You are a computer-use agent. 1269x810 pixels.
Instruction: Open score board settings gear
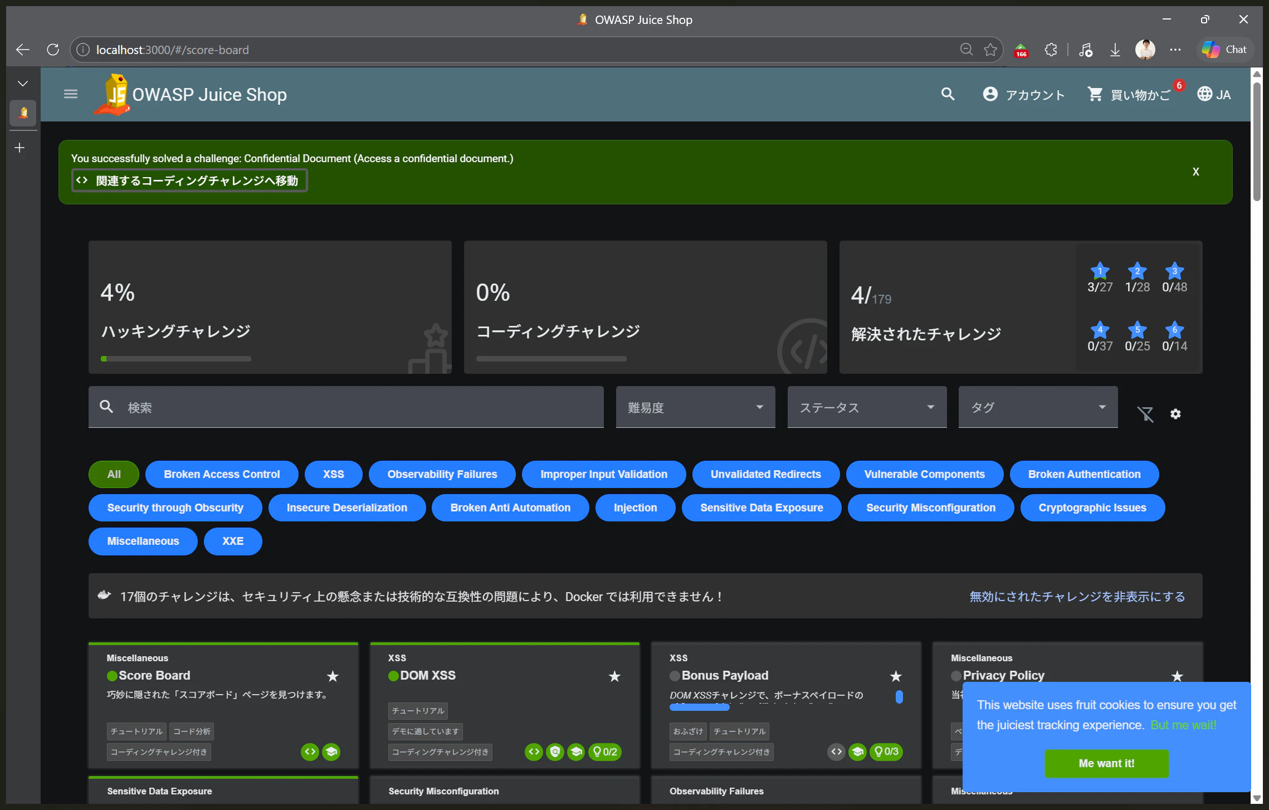click(1175, 414)
